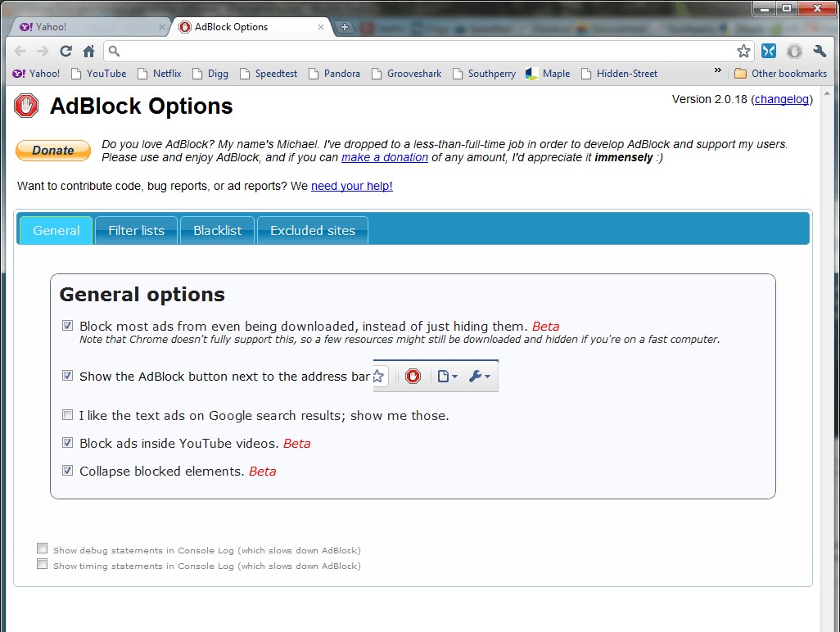Uncheck Collapse blocked elements

(x=67, y=471)
